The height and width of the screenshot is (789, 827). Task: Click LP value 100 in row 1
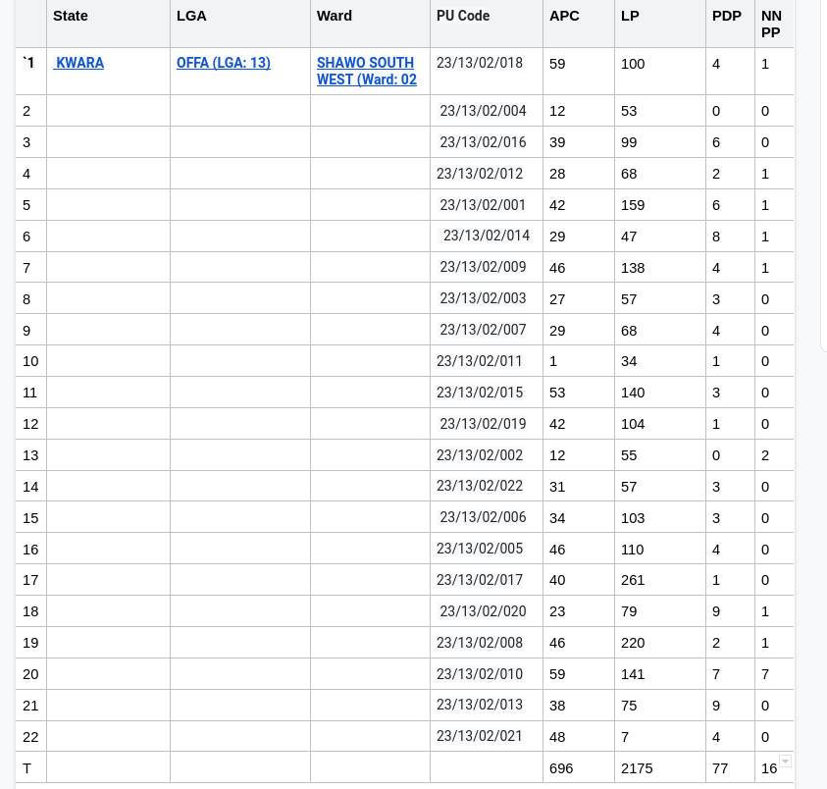tap(633, 64)
